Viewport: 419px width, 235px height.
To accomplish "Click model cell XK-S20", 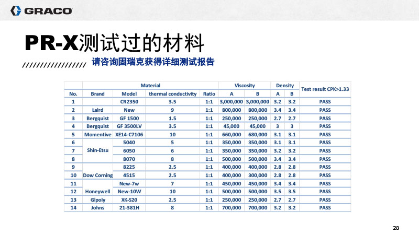I will tap(129, 200).
